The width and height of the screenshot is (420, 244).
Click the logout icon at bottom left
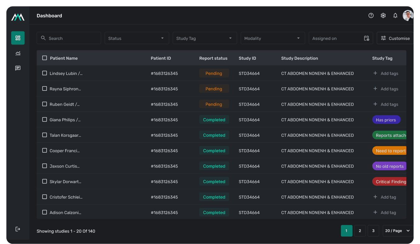click(18, 229)
